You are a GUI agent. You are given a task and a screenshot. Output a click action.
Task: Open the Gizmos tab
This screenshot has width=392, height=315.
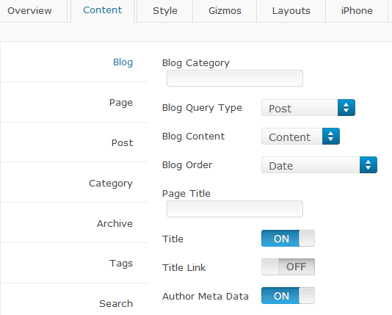coord(225,11)
